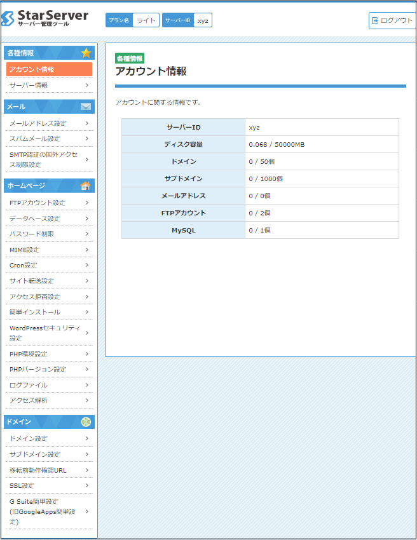Click the ライト plan value

pyautogui.click(x=146, y=20)
